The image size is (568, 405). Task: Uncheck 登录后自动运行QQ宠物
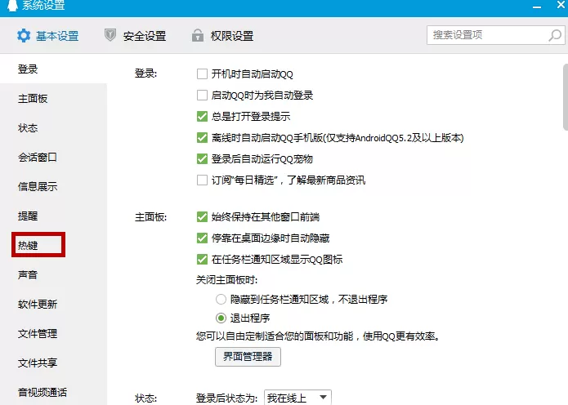202,158
